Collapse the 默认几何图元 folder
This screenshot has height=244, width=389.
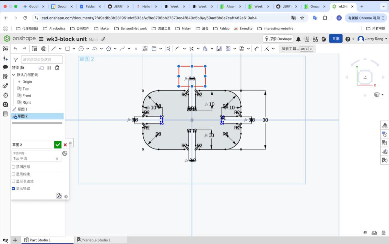[13, 75]
